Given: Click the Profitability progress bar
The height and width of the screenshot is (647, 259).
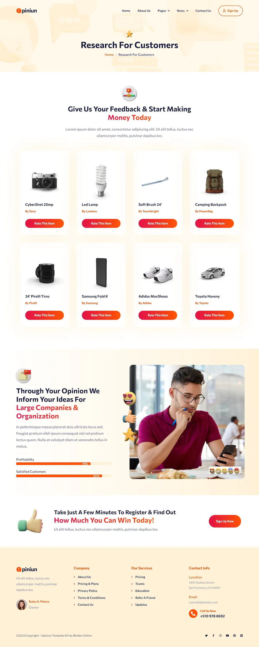Looking at the screenshot, I should coord(64,464).
